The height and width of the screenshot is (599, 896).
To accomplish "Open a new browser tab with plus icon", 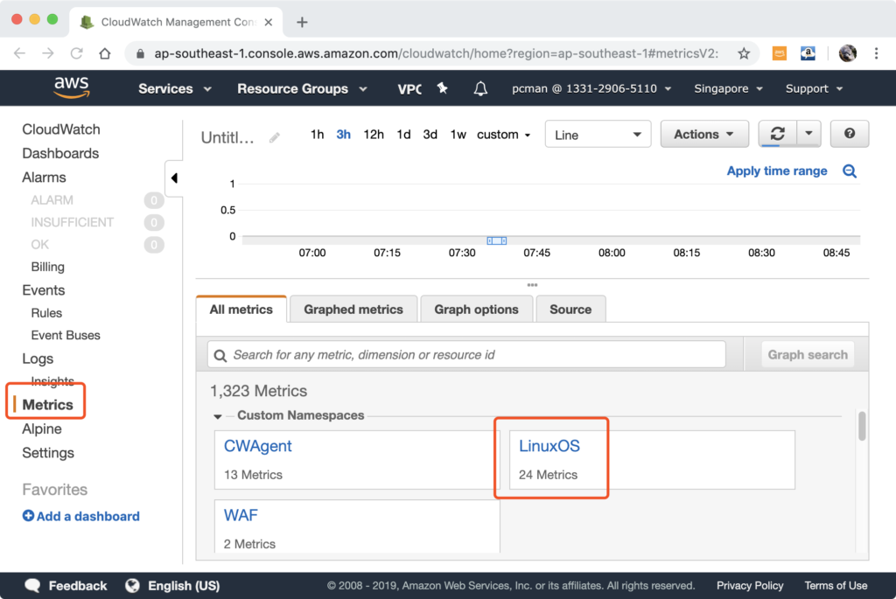I will 302,22.
